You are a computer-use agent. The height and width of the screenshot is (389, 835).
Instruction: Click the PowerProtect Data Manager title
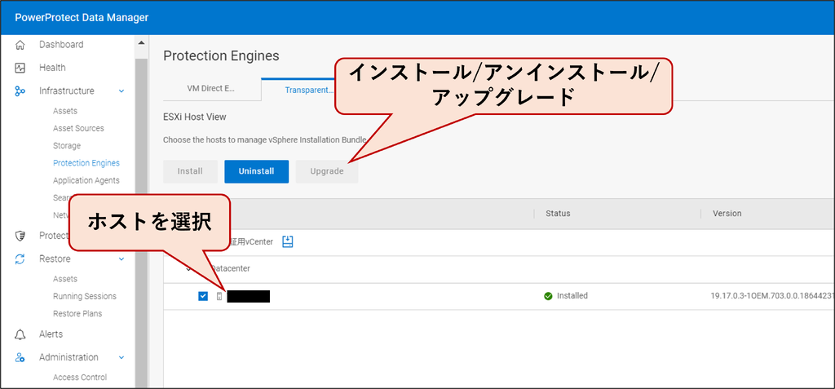tap(82, 18)
